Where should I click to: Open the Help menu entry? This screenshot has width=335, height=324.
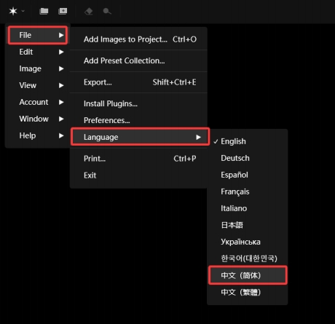pyautogui.click(x=38, y=135)
